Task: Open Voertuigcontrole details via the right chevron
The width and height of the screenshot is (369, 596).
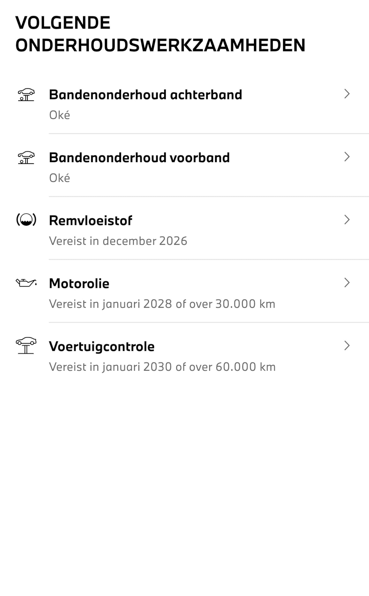Action: [x=347, y=345]
